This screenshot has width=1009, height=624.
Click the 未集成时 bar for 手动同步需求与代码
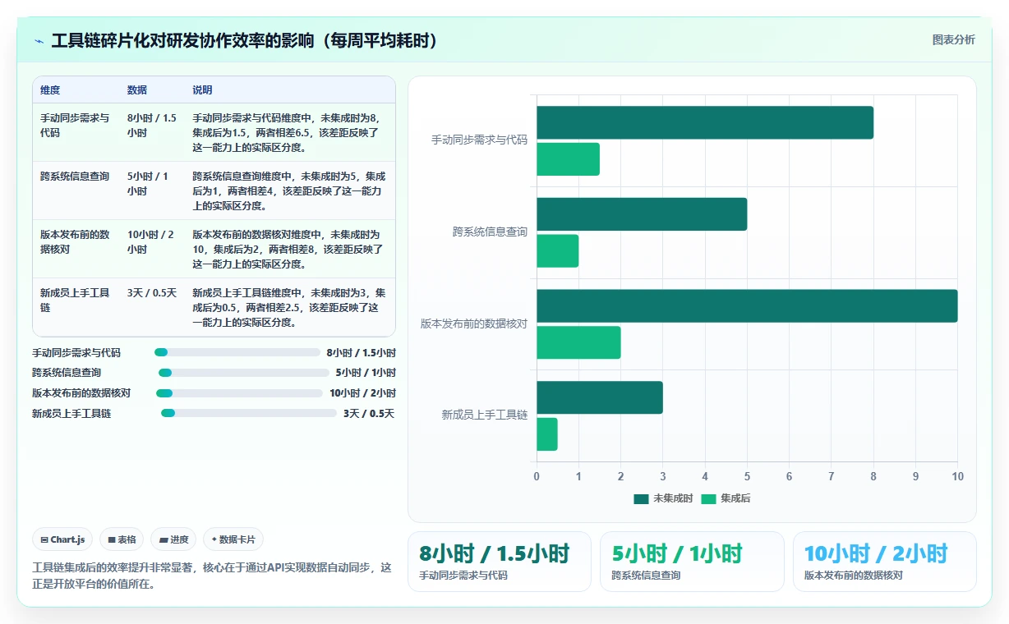[705, 122]
